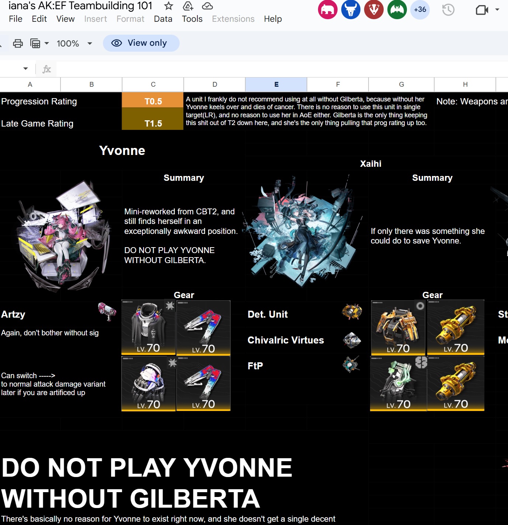Open the Insert menu

pos(96,19)
